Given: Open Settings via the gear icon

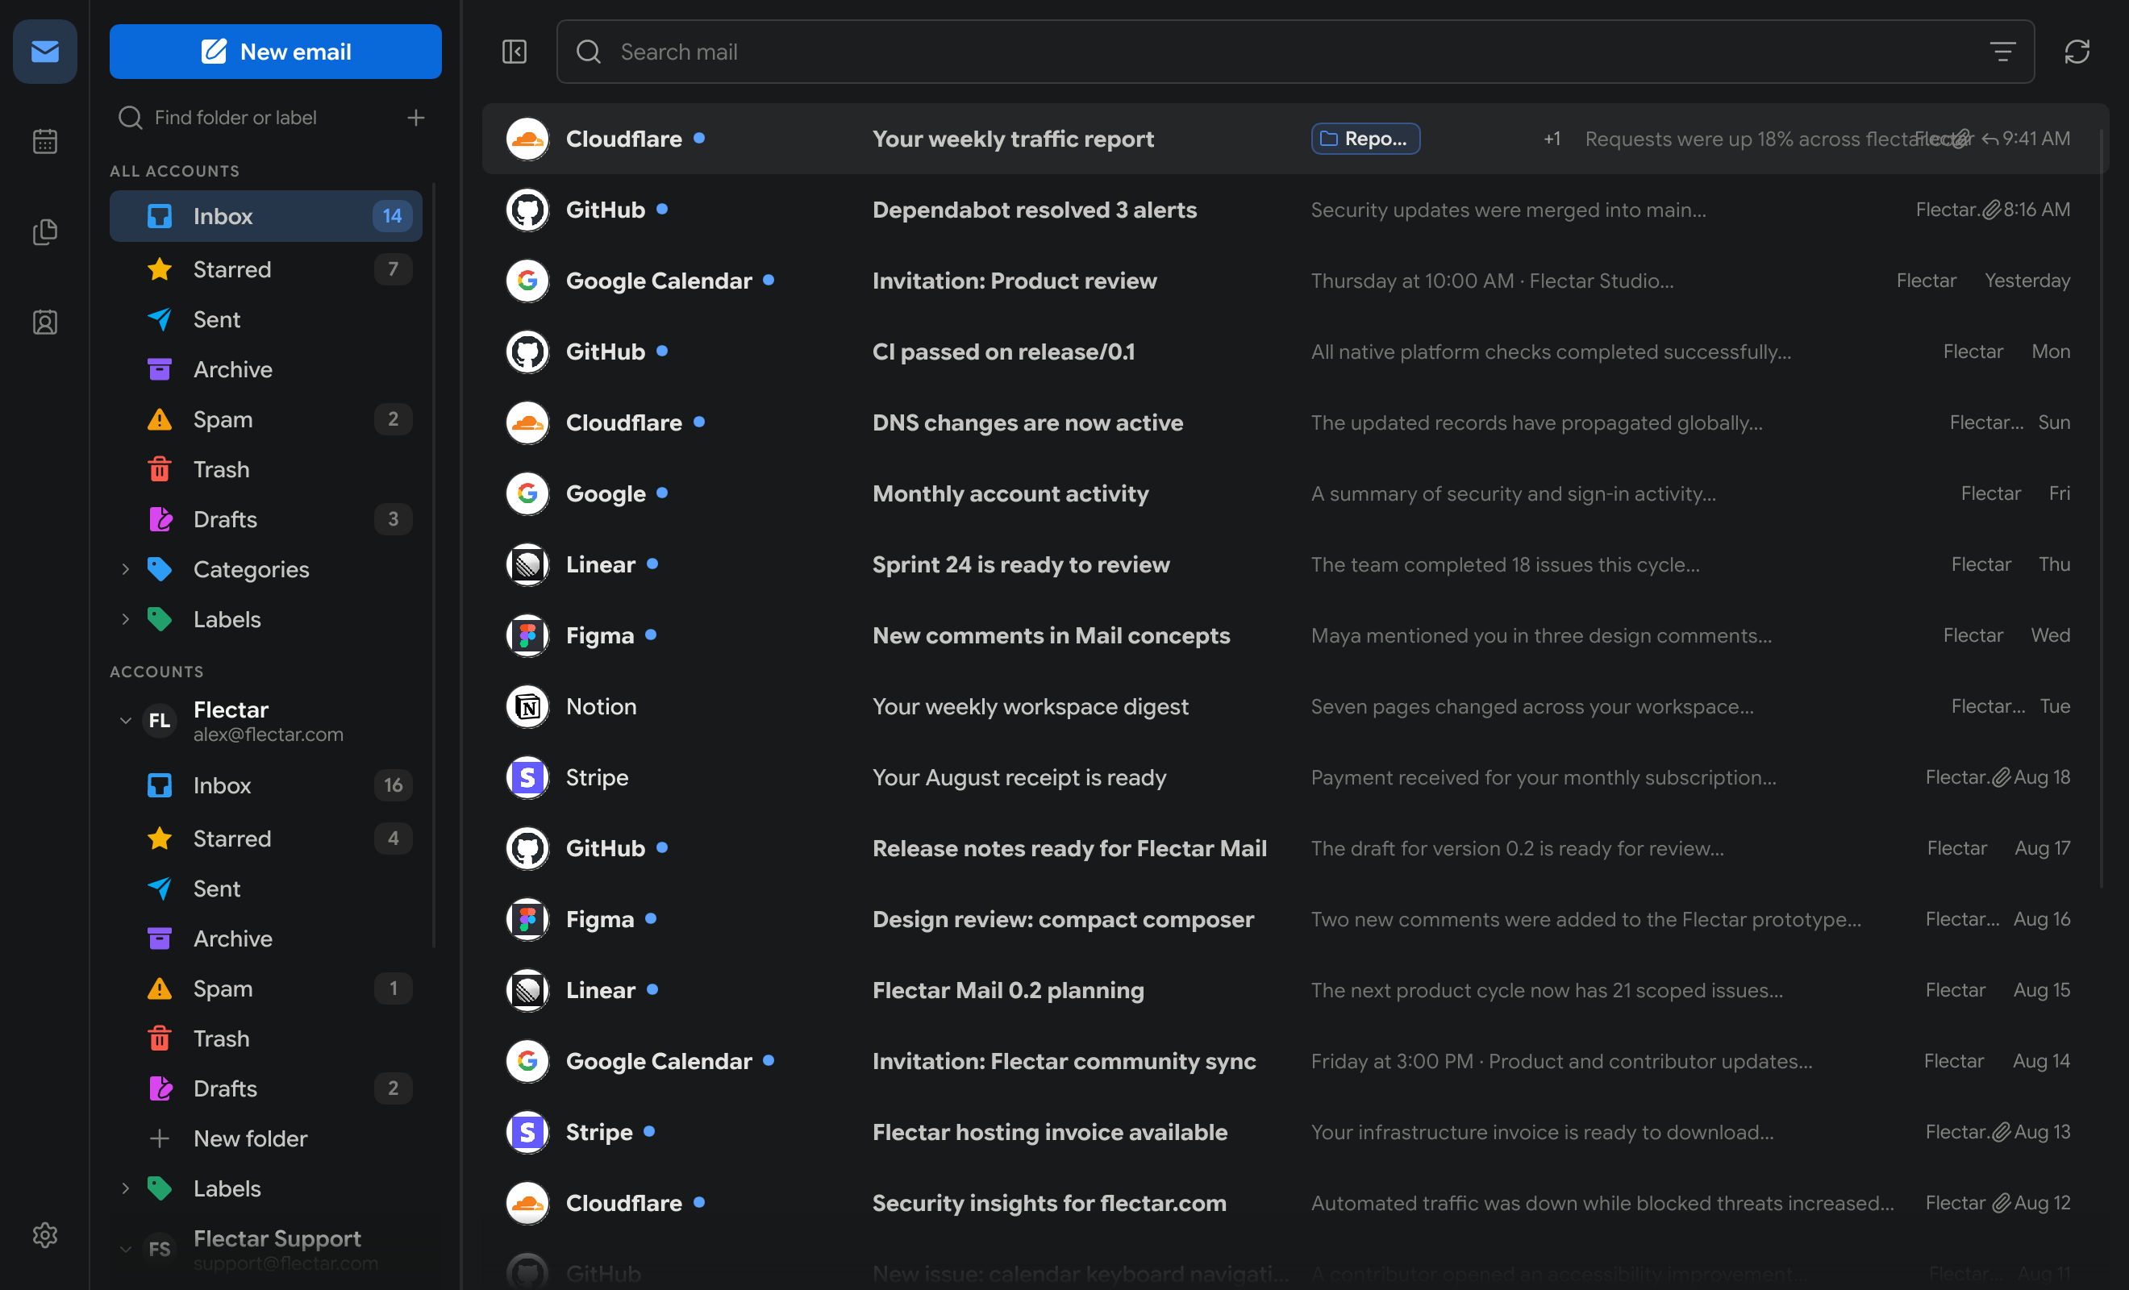Looking at the screenshot, I should 45,1234.
